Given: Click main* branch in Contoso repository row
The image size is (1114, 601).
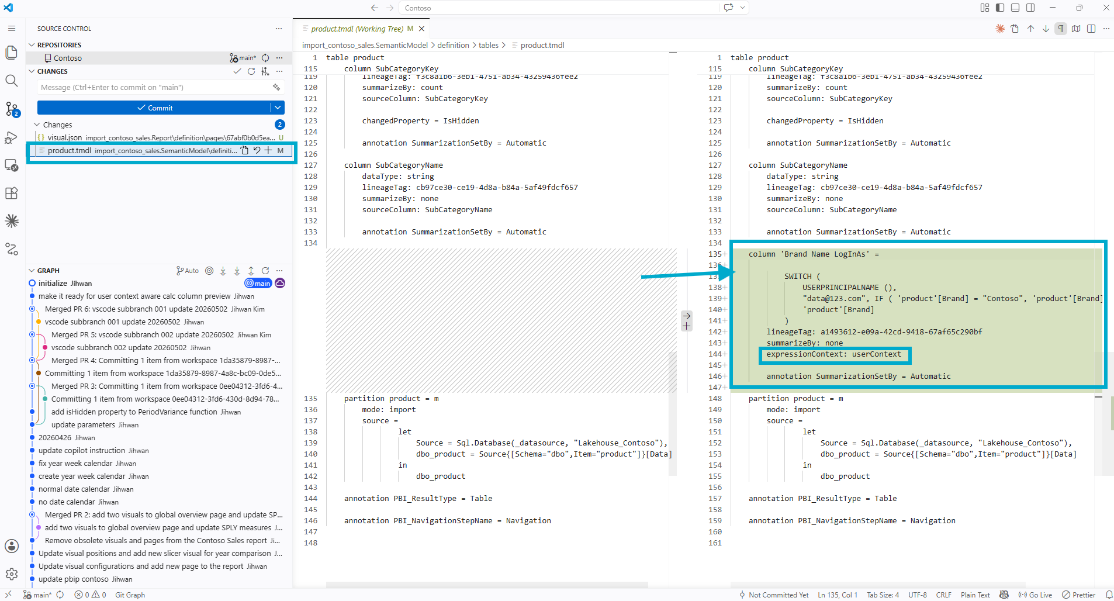Looking at the screenshot, I should pyautogui.click(x=243, y=58).
